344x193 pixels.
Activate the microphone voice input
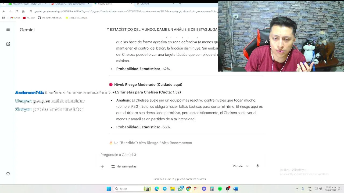click(x=258, y=166)
